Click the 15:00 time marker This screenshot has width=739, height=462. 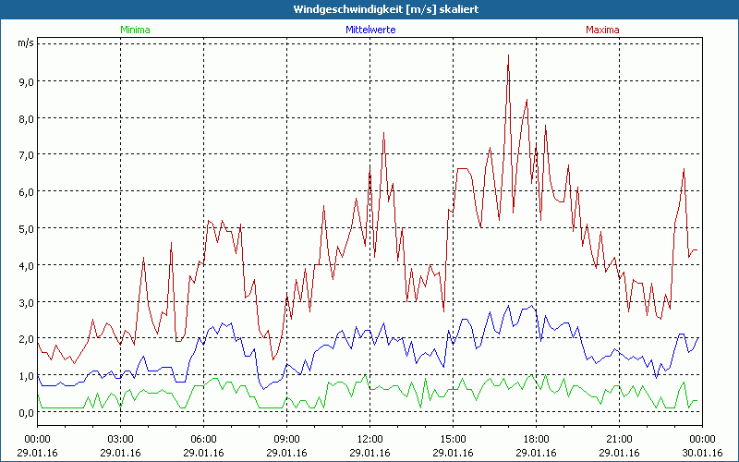pos(453,438)
